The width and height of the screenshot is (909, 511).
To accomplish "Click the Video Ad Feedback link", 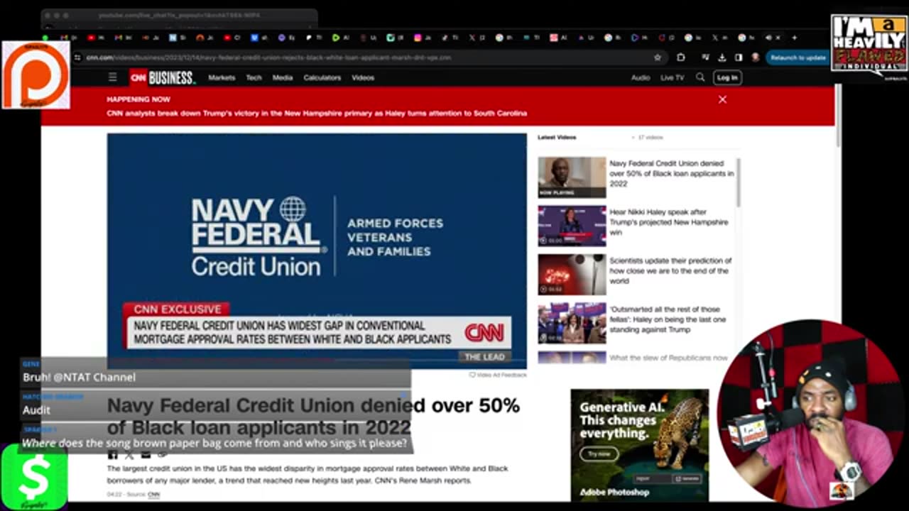I will [x=498, y=375].
